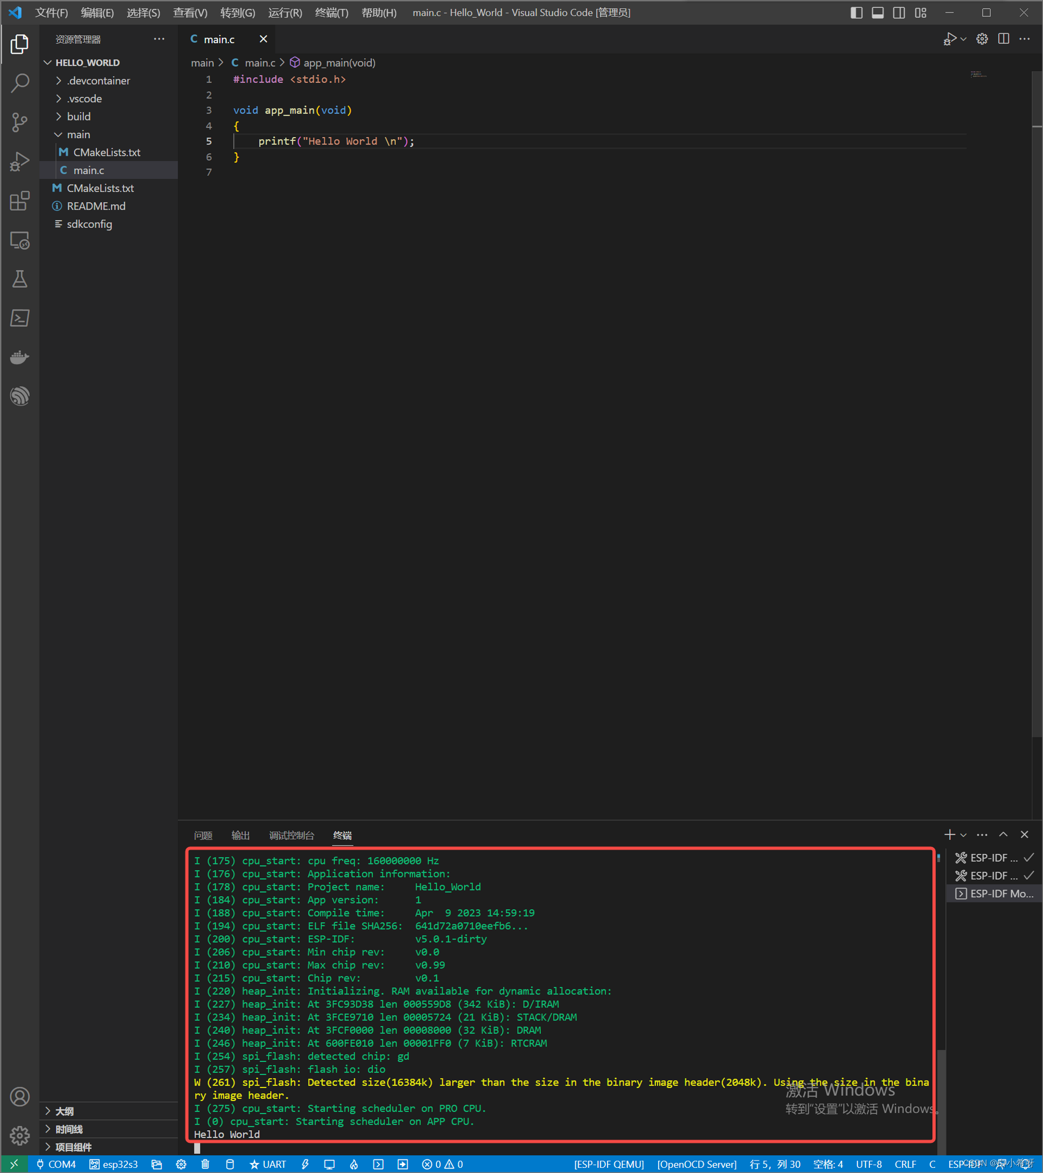Open the Docker view icon

point(19,357)
